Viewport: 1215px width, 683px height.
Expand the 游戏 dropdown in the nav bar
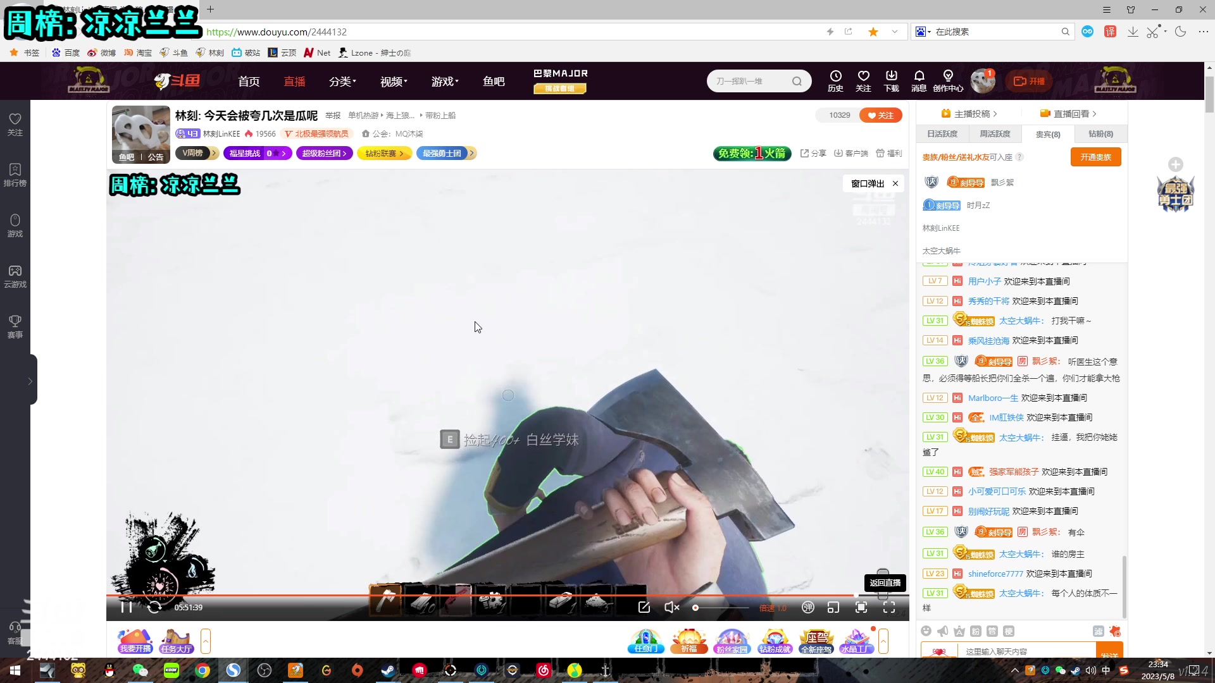click(x=445, y=81)
